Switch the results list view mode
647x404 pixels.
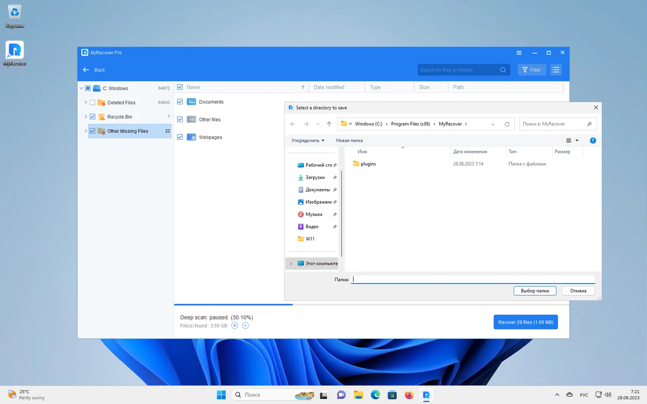coord(556,69)
